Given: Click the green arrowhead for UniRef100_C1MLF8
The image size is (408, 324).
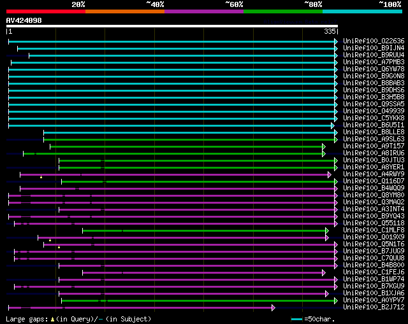Looking at the screenshot, I should pos(327,230).
